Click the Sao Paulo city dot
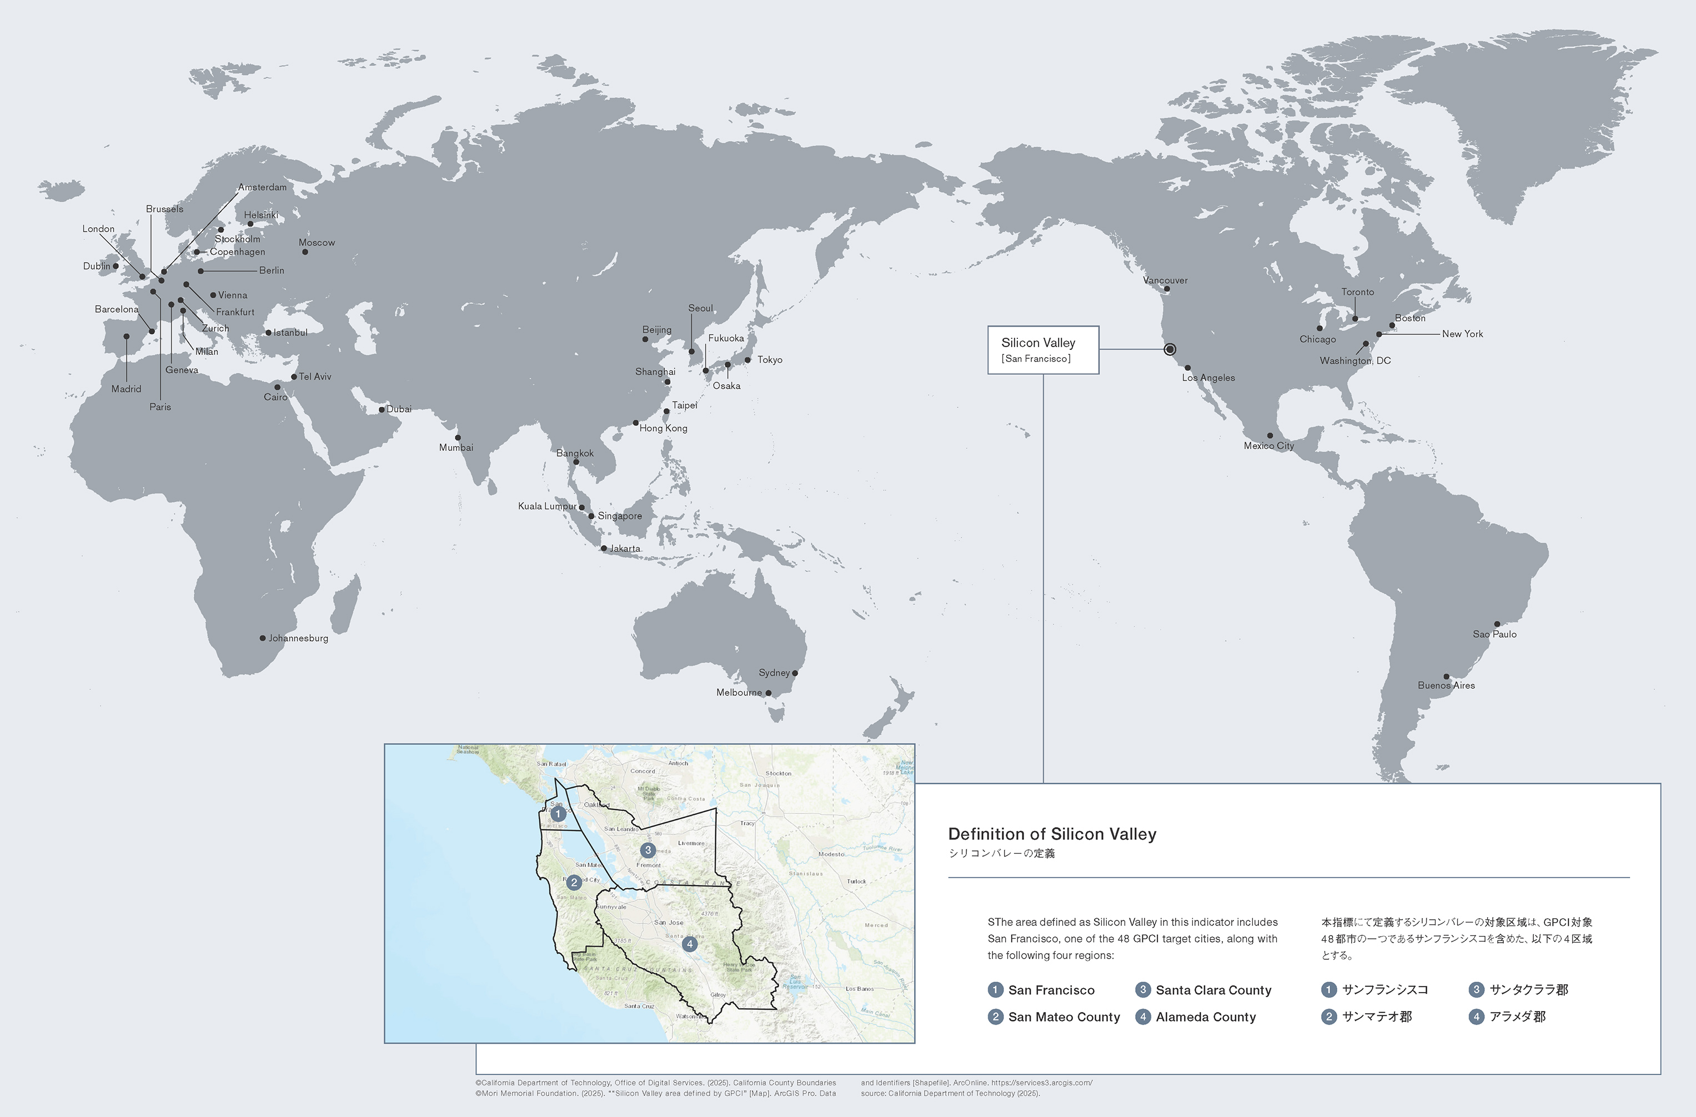This screenshot has height=1117, width=1696. 1497,624
